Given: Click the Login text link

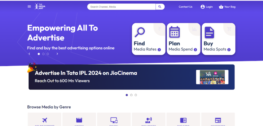Looking at the screenshot, I should 209,7.
